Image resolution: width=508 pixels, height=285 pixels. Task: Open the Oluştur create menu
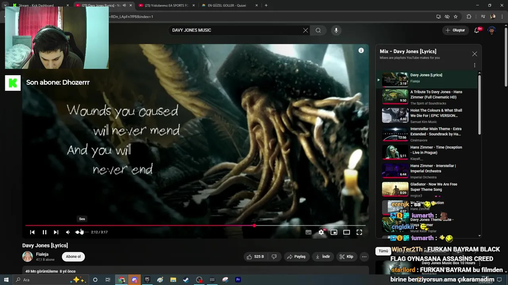(455, 30)
